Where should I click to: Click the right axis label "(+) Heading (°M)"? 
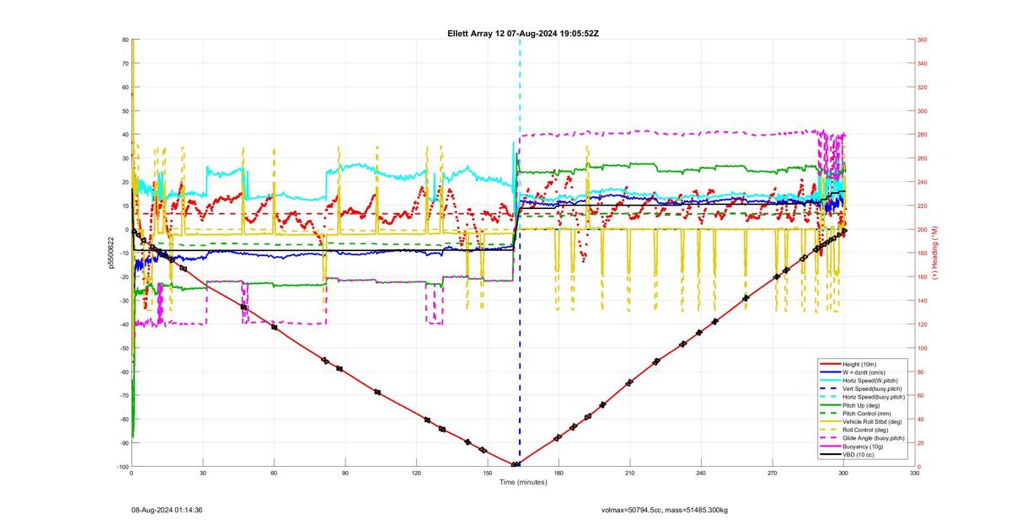934,253
